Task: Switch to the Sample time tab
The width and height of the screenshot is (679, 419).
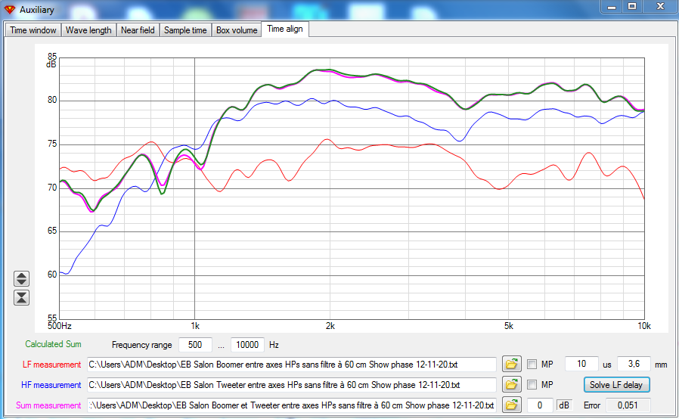Action: click(x=185, y=30)
